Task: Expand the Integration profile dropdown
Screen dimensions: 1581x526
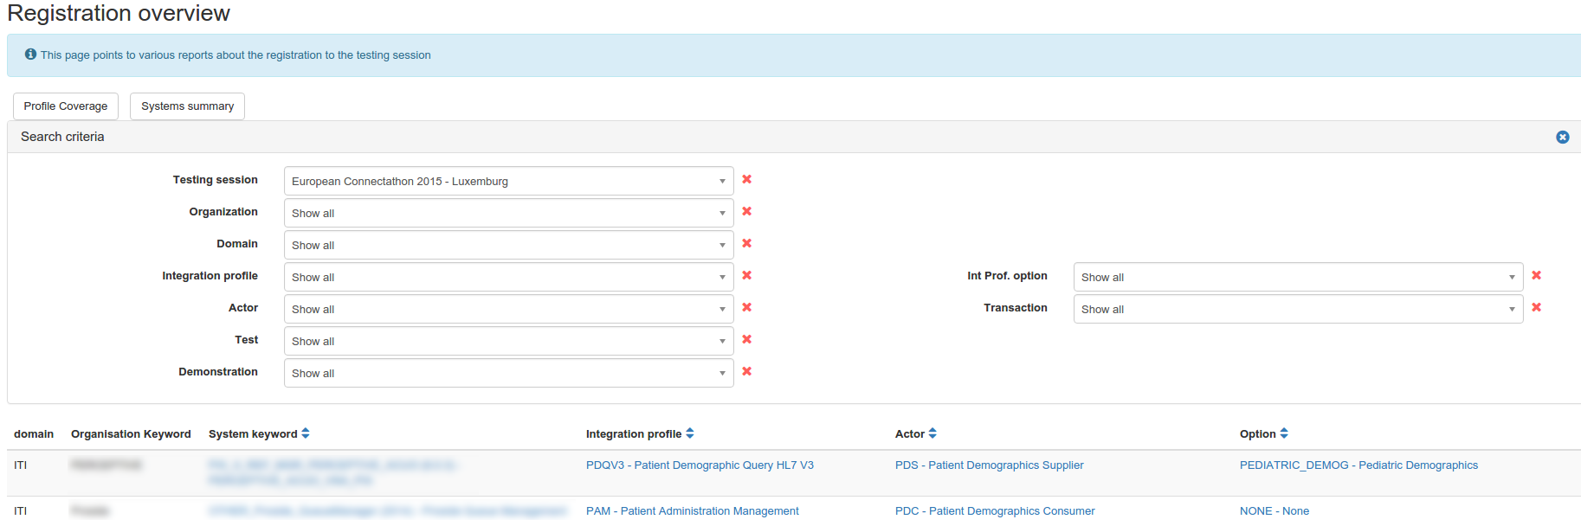Action: tap(508, 278)
